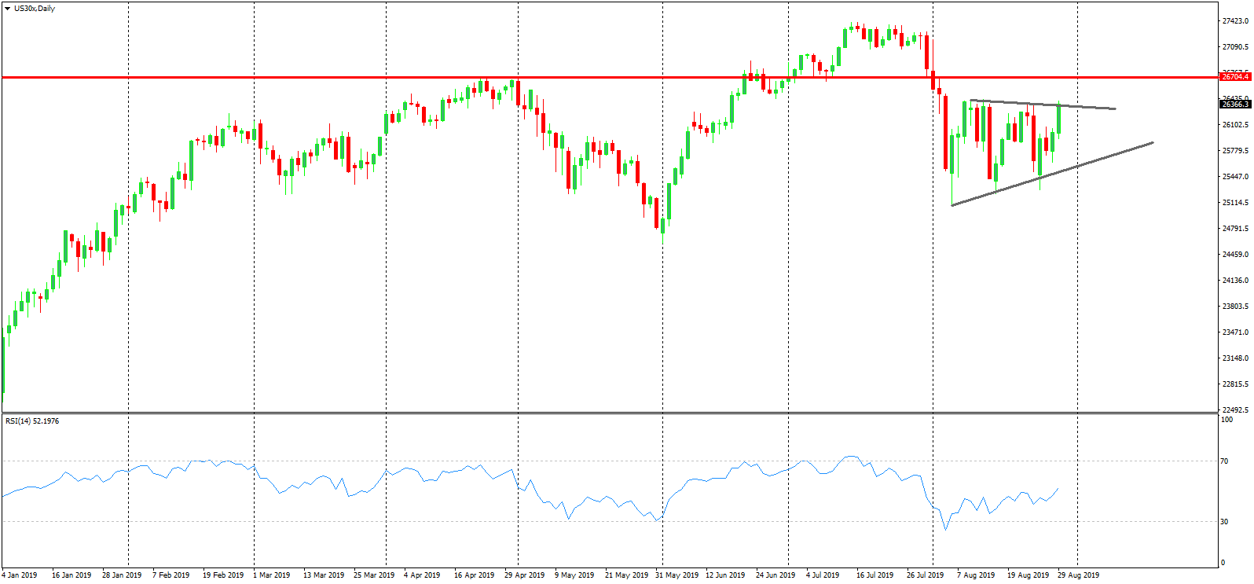Click the red 26704.4 price tag
The height and width of the screenshot is (584, 1254).
(1234, 76)
